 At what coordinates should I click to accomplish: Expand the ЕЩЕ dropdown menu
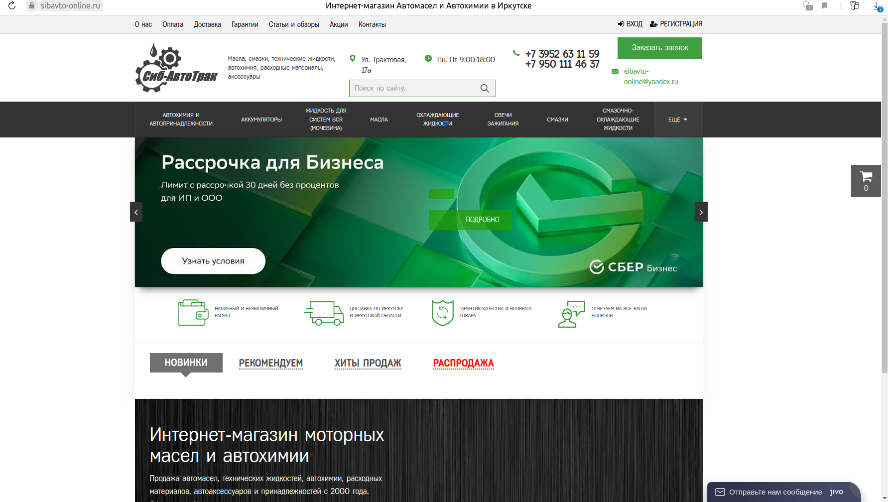pos(678,120)
